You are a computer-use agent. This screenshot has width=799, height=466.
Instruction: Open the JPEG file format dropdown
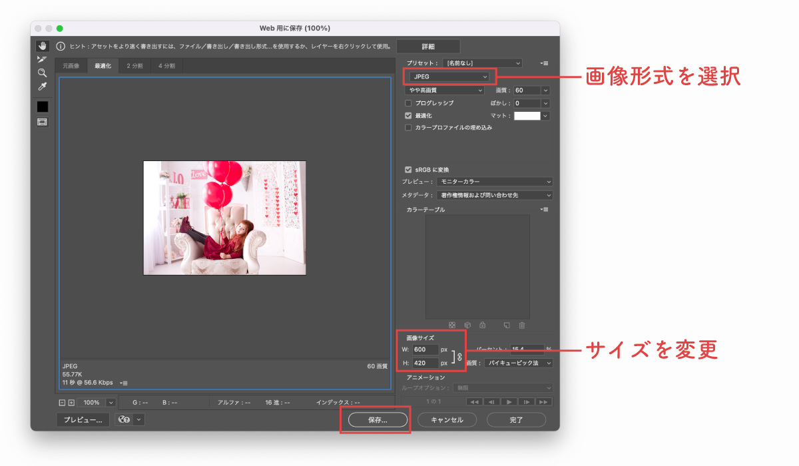tap(449, 77)
